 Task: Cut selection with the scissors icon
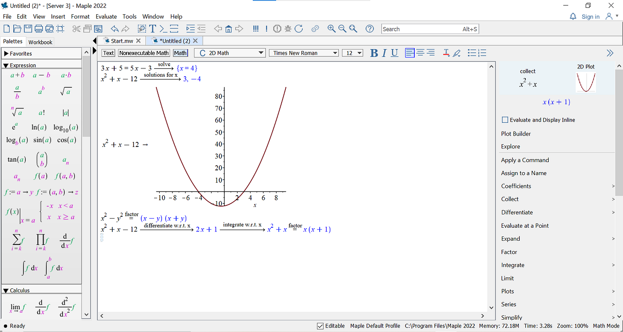click(x=76, y=29)
